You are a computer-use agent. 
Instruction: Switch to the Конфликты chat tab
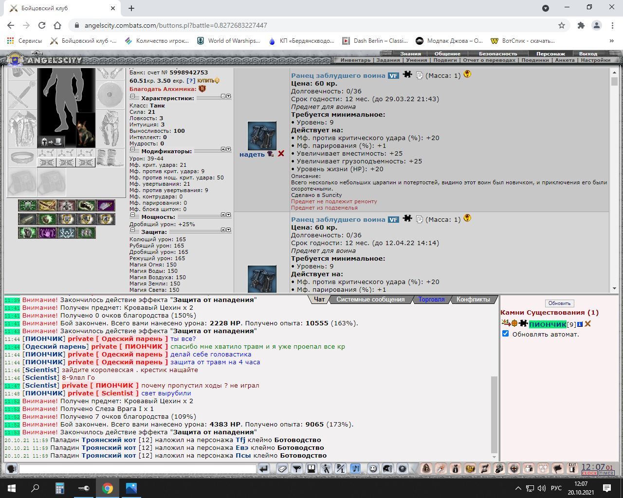click(473, 300)
